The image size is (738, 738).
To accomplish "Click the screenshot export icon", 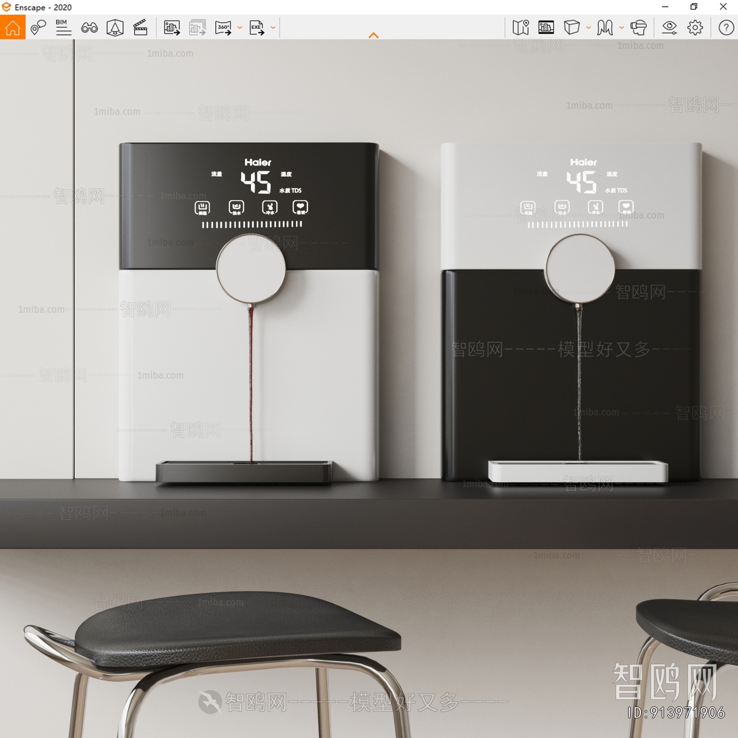I will 172,28.
